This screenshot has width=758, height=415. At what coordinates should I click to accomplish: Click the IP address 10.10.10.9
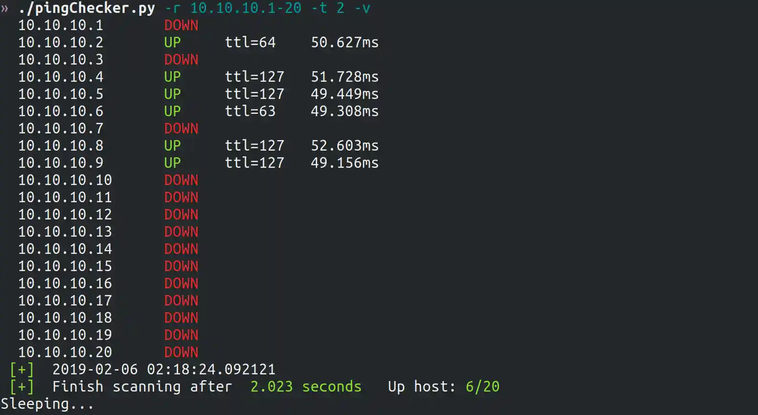61,163
